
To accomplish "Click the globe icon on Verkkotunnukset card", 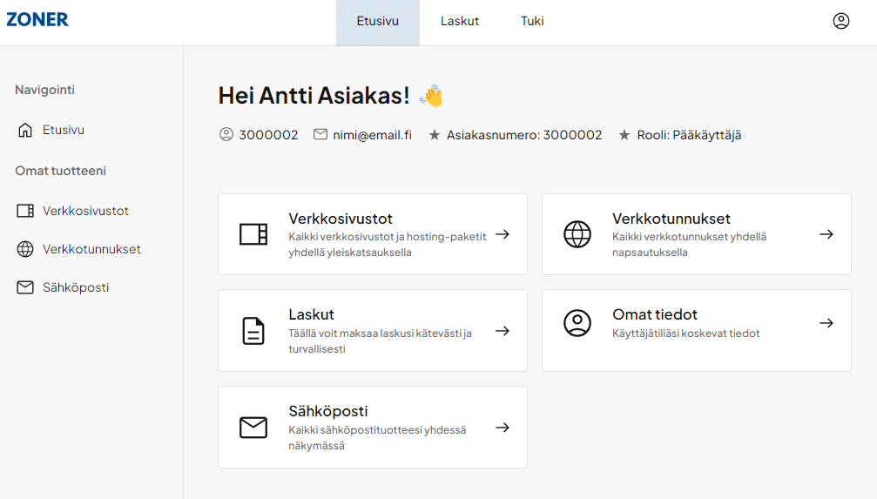I will 577,234.
